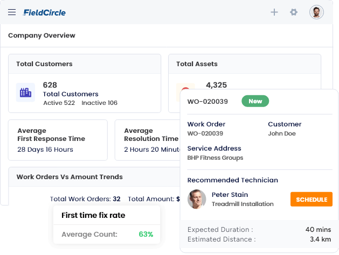Open work order WO-020039 header
This screenshot has width=339, height=255.
click(207, 101)
